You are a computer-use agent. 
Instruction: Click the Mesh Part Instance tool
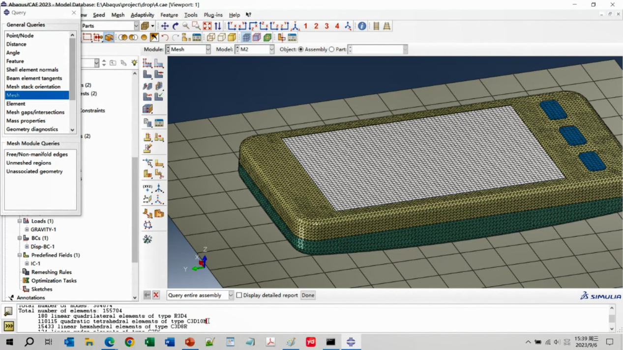[147, 74]
